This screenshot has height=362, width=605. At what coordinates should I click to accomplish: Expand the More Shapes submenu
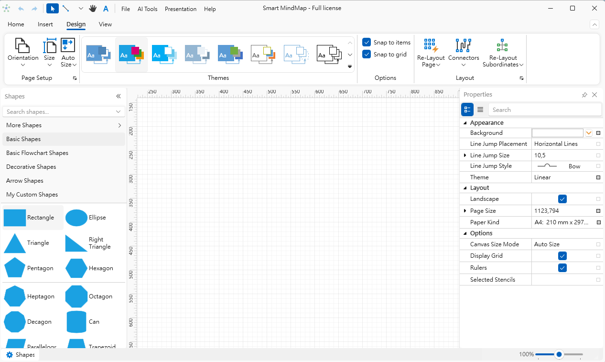(x=119, y=125)
